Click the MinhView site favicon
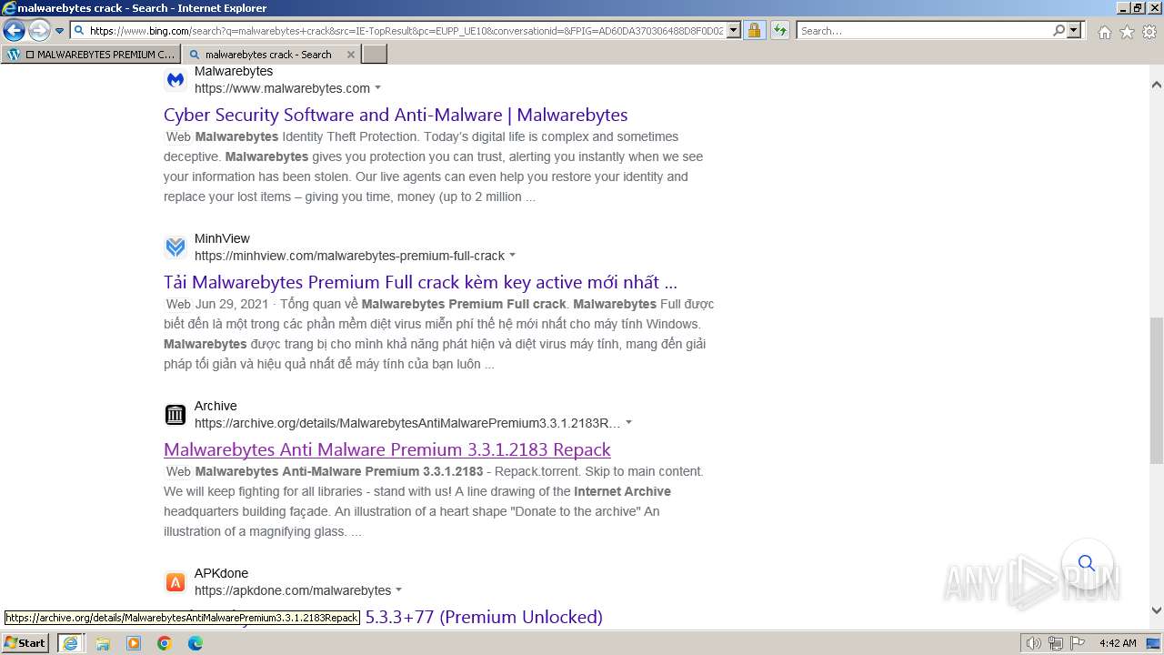Screen dimensions: 1164x655 [x=176, y=247]
